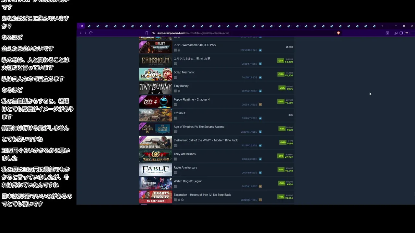Open site information icon beside the URL
The width and height of the screenshot is (415, 233).
tap(154, 33)
